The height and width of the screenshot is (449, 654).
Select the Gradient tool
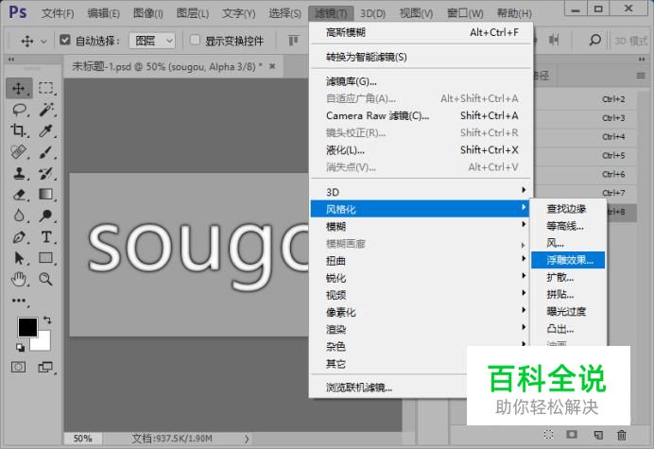[x=46, y=195]
